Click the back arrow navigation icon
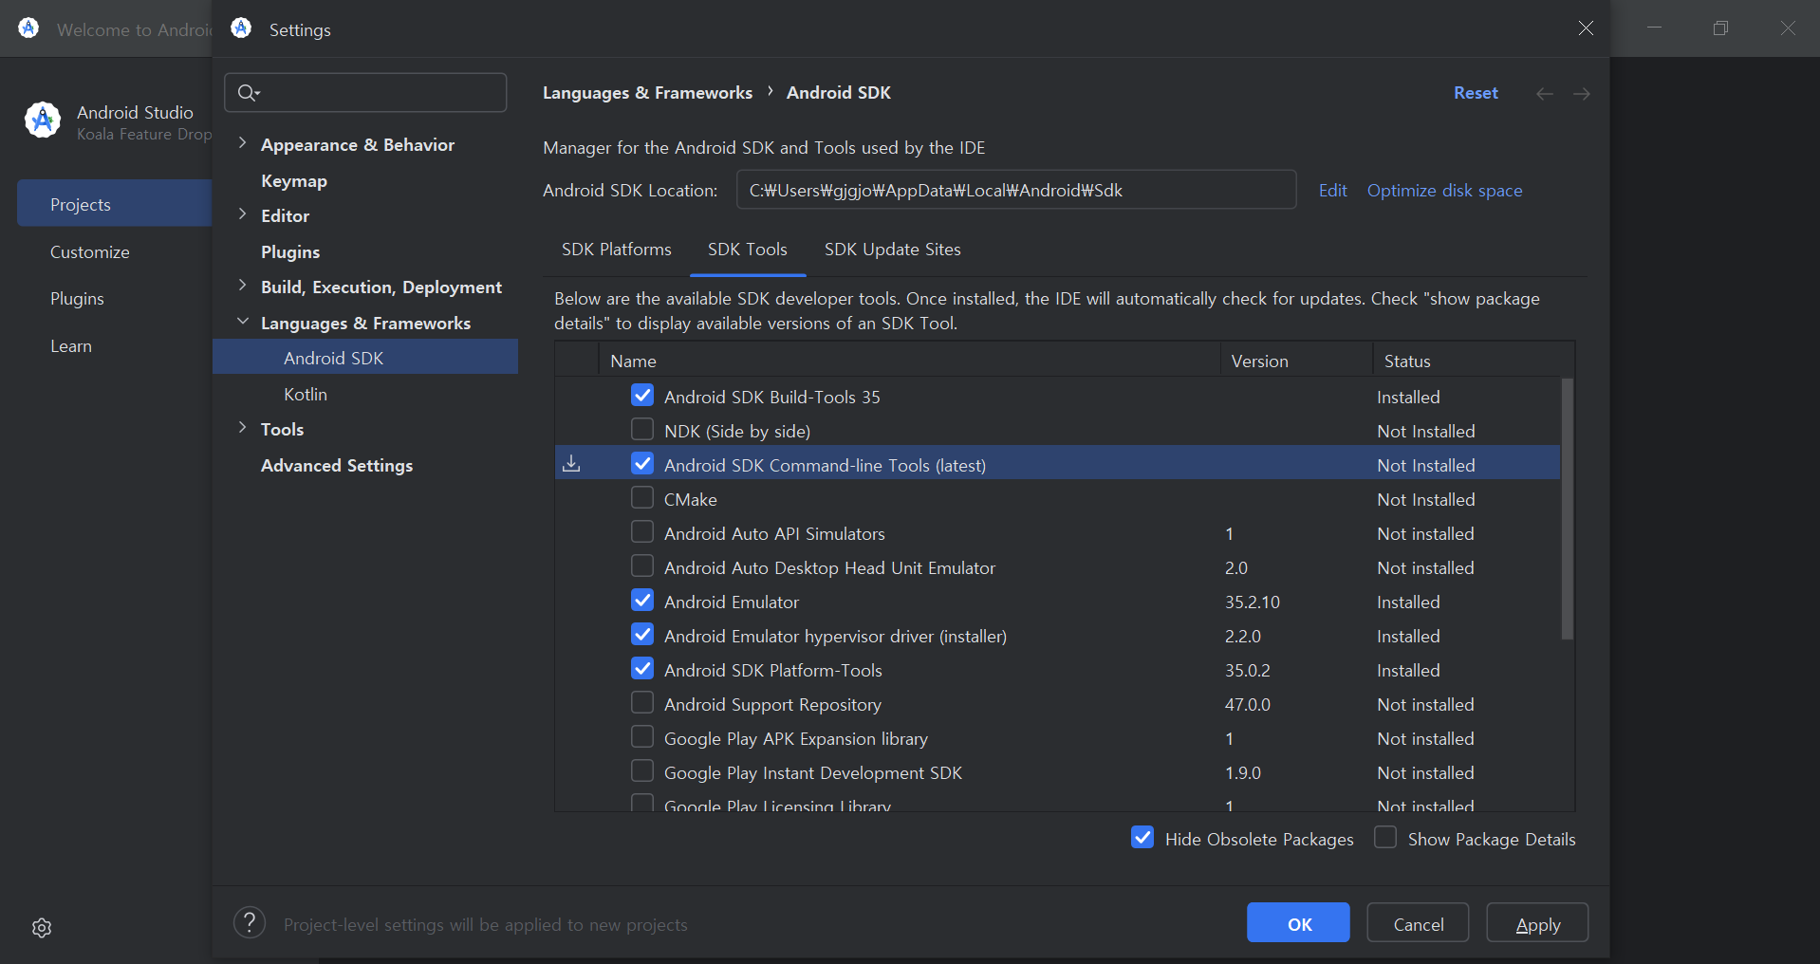The image size is (1820, 964). [x=1545, y=93]
